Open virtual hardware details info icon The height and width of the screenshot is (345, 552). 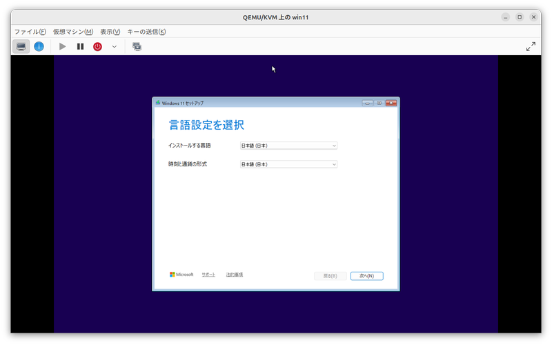coord(39,46)
